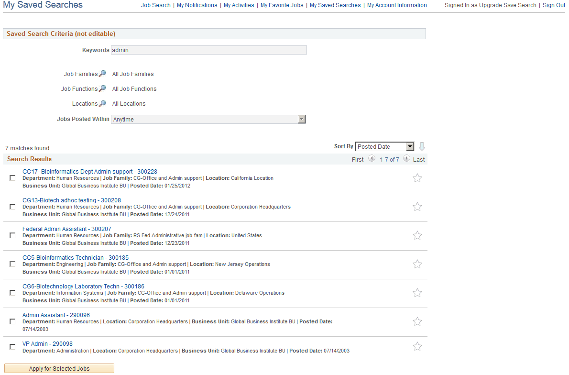Screen dimensions: 569x375
Task: Check the CG17 Bioinformatics job checkbox
Action: pyautogui.click(x=12, y=177)
